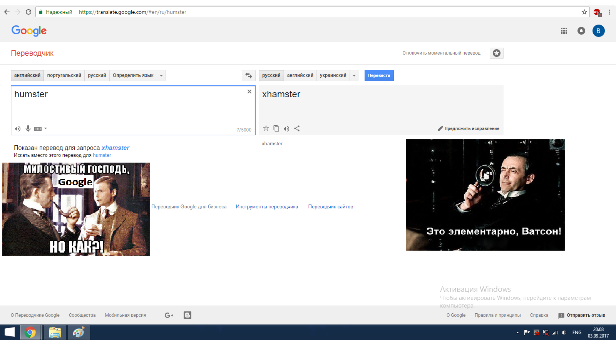The image size is (616, 346).
Task: Click the volume speaker tray icon
Action: tap(564, 333)
